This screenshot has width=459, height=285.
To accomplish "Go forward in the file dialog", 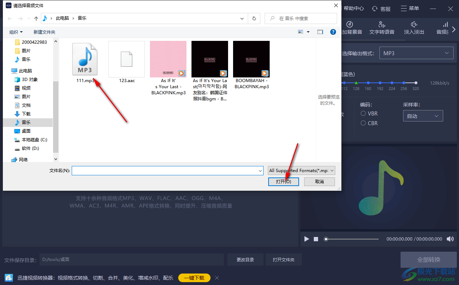I will pyautogui.click(x=20, y=18).
